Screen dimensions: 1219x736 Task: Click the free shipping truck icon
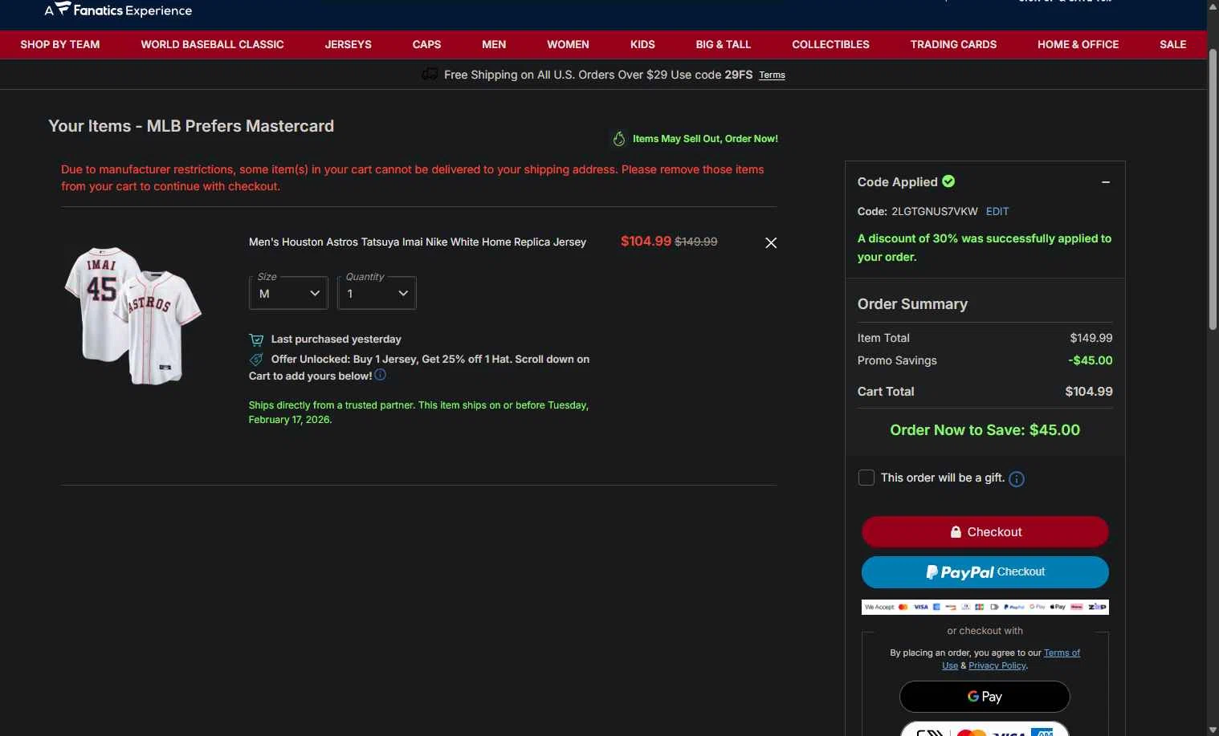click(430, 74)
